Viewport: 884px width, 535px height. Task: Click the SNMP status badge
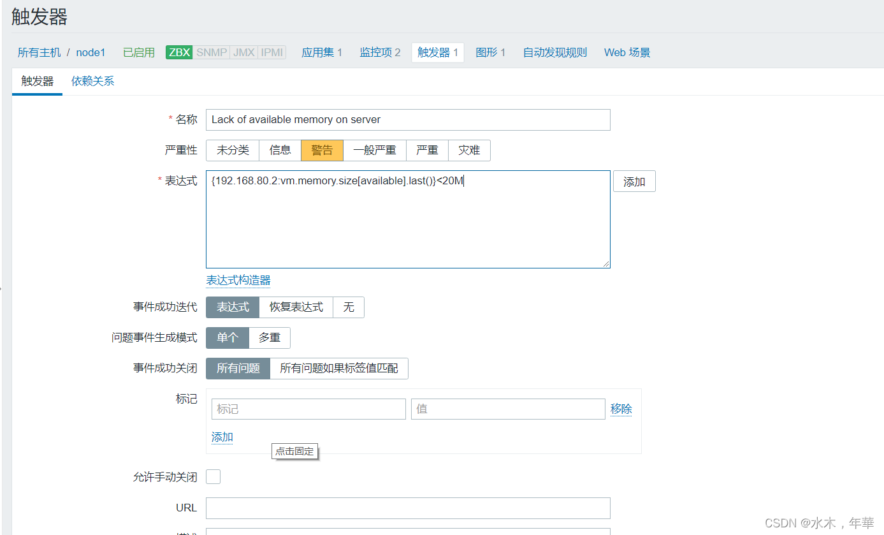pos(211,52)
